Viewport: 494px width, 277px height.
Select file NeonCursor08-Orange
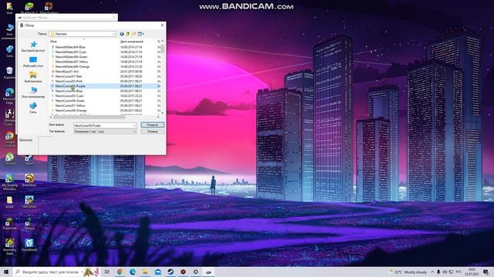[71, 111]
